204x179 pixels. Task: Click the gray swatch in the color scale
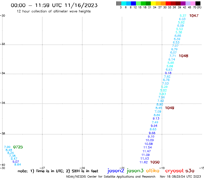point(119,3)
